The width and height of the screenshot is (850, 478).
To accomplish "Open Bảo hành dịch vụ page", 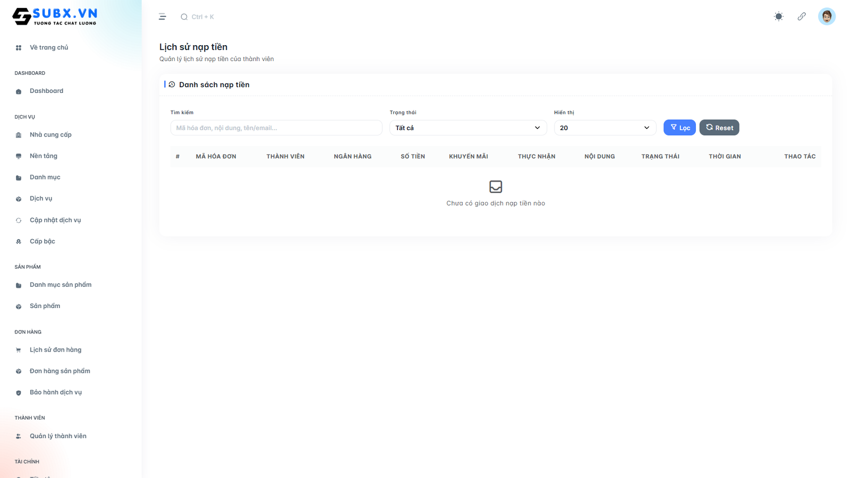I will tap(56, 392).
